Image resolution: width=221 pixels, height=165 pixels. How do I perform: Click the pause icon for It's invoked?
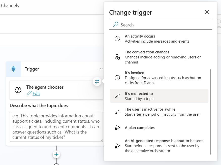tap(117, 78)
